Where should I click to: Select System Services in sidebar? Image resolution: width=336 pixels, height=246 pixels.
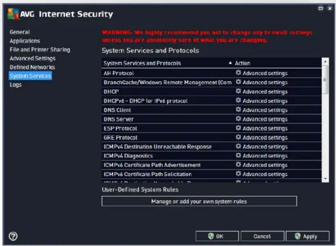coord(30,76)
